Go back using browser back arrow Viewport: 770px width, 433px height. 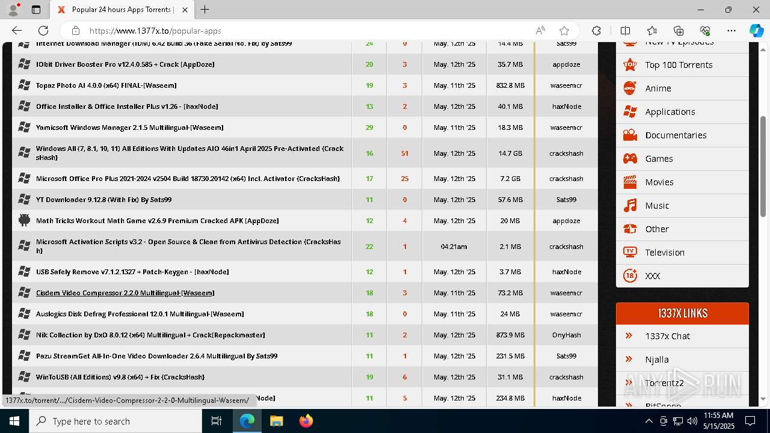coord(17,31)
